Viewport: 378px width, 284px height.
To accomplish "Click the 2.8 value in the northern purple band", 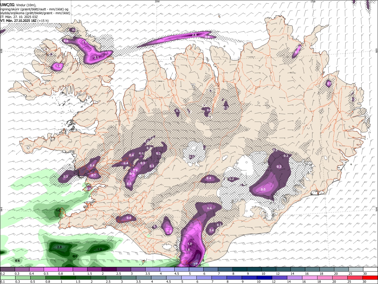I will 194,35.
